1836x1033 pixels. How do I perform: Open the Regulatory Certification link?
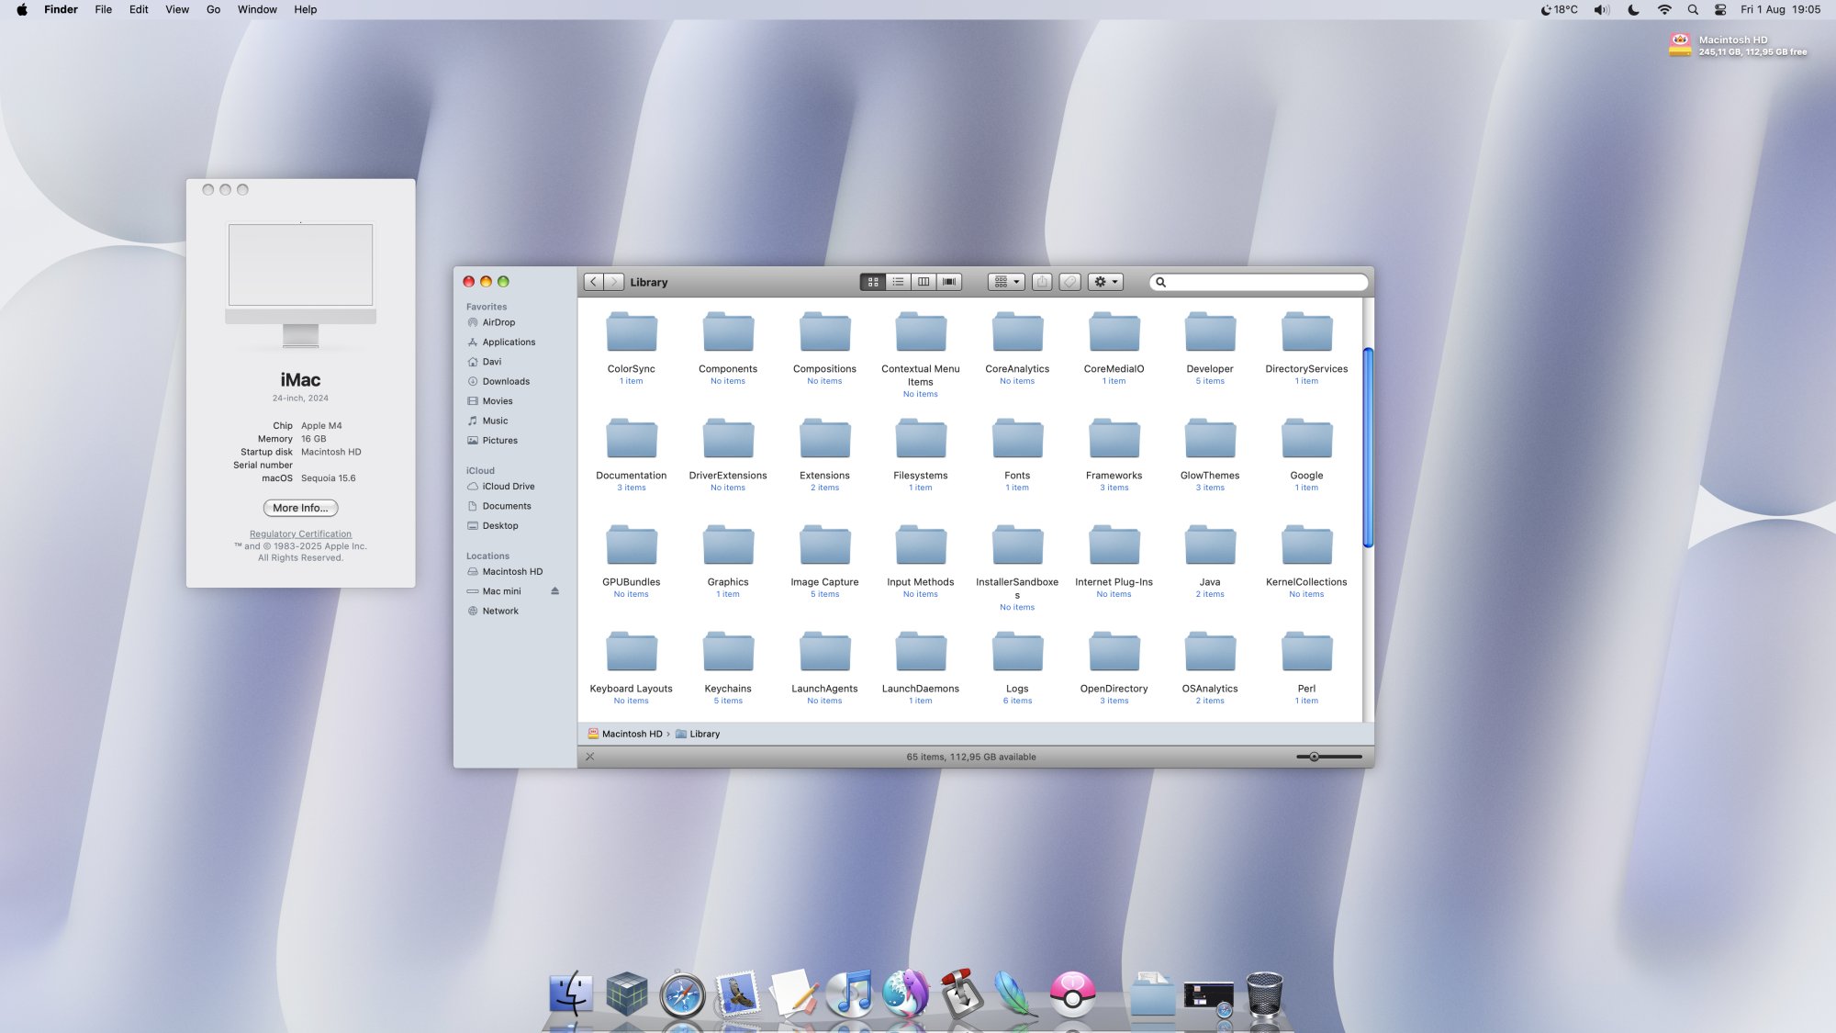[300, 533]
